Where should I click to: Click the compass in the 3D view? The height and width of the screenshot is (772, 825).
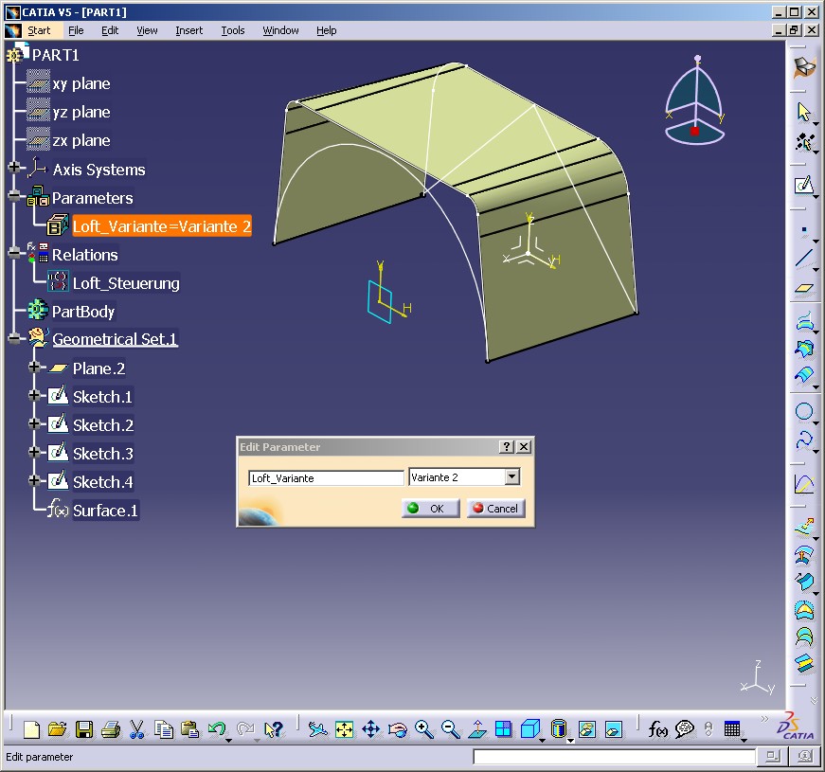coord(695,100)
